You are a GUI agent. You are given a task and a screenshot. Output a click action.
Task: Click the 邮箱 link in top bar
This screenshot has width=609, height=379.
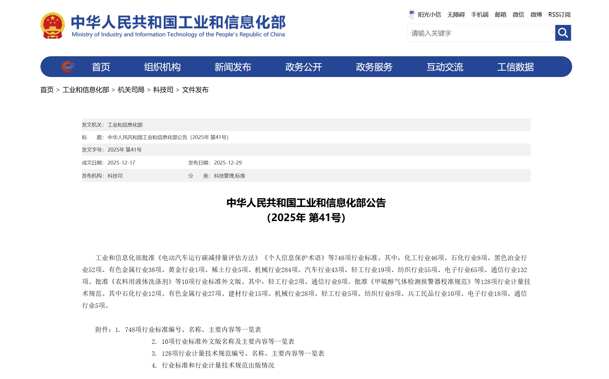coord(500,15)
